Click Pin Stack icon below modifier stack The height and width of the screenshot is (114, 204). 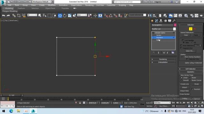154,53
